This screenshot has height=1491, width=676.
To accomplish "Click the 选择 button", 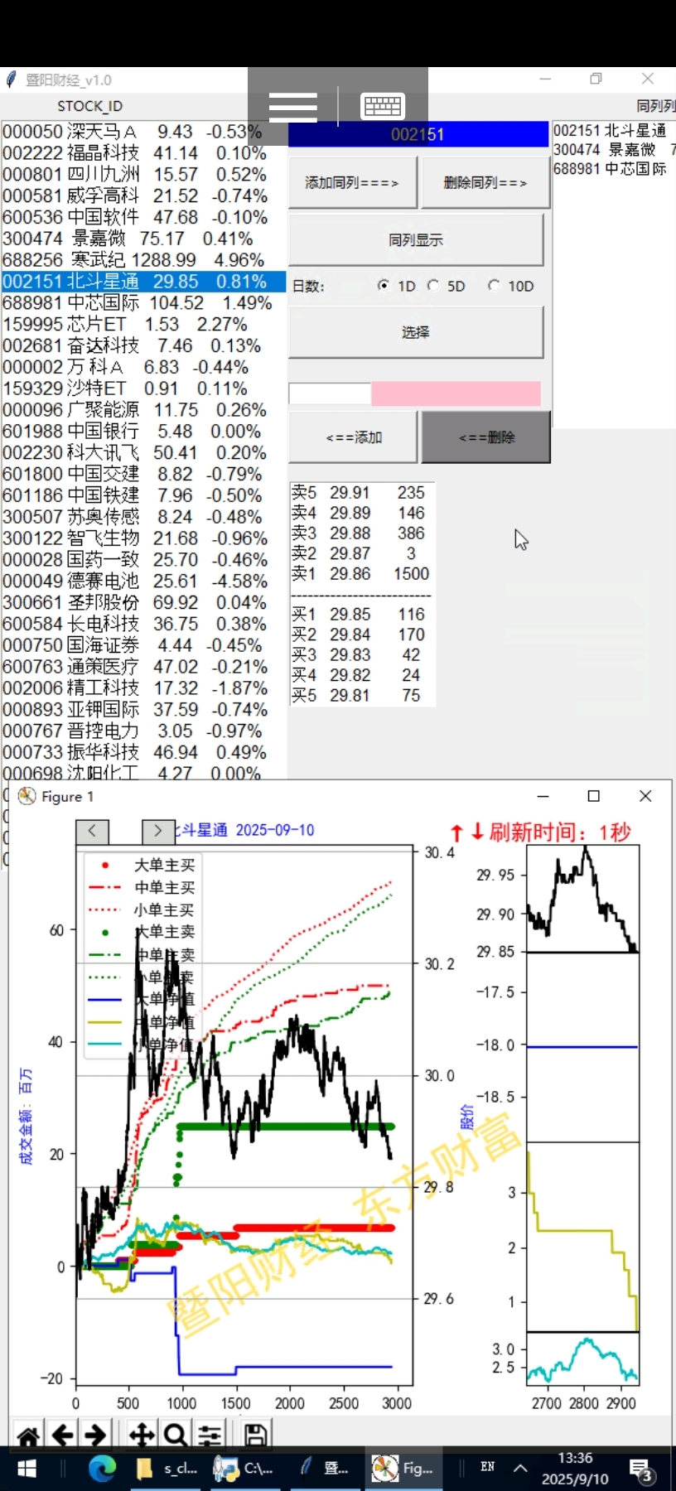I will (x=416, y=332).
